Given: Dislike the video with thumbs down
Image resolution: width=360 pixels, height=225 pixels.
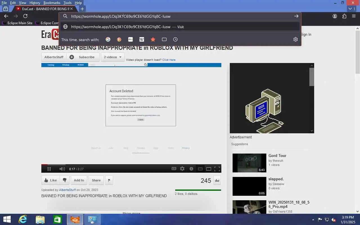Looking at the screenshot, I should (x=65, y=180).
